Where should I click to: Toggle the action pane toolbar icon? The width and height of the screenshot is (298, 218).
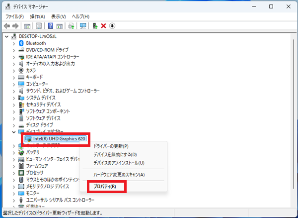(x=60, y=26)
